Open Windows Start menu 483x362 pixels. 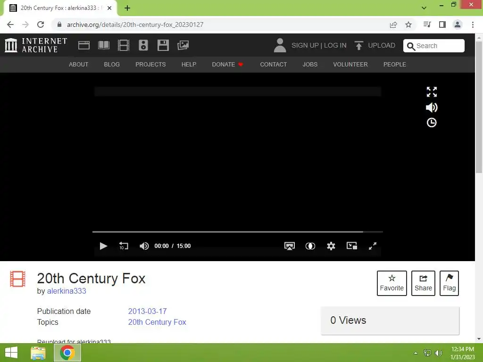pos(11,353)
